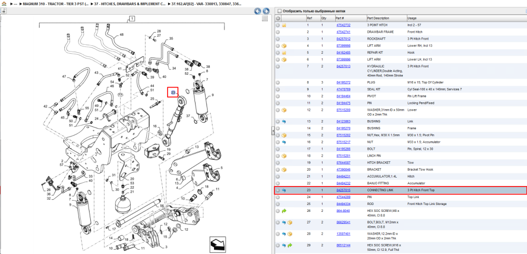Click 'BANJO FITTING' description cell

coord(378,183)
